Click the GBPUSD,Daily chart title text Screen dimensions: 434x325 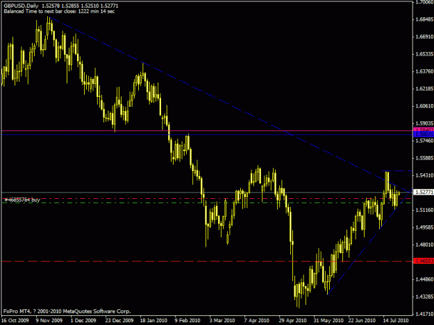point(21,6)
